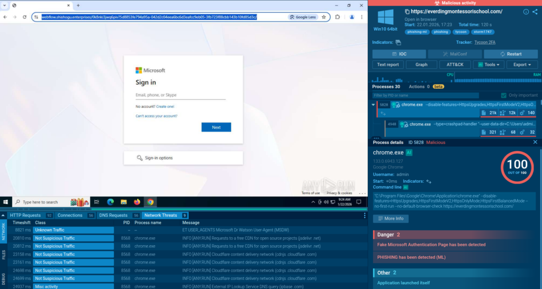Open the task info icon

coord(526,12)
